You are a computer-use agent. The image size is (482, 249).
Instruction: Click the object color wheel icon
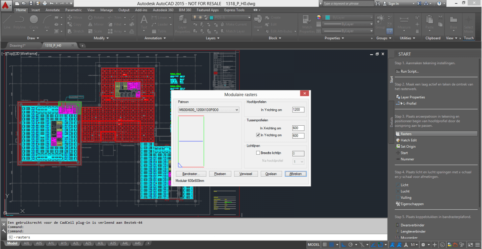click(x=319, y=18)
